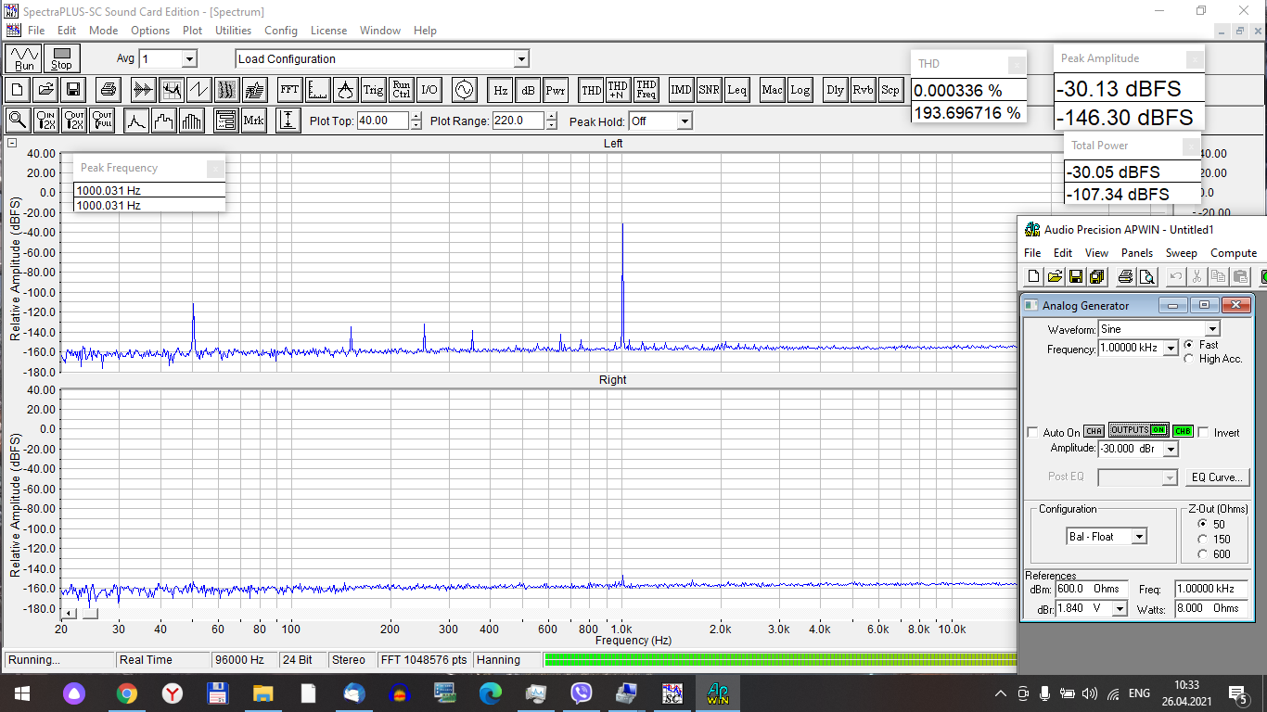Close the THD readout panel

1017,65
